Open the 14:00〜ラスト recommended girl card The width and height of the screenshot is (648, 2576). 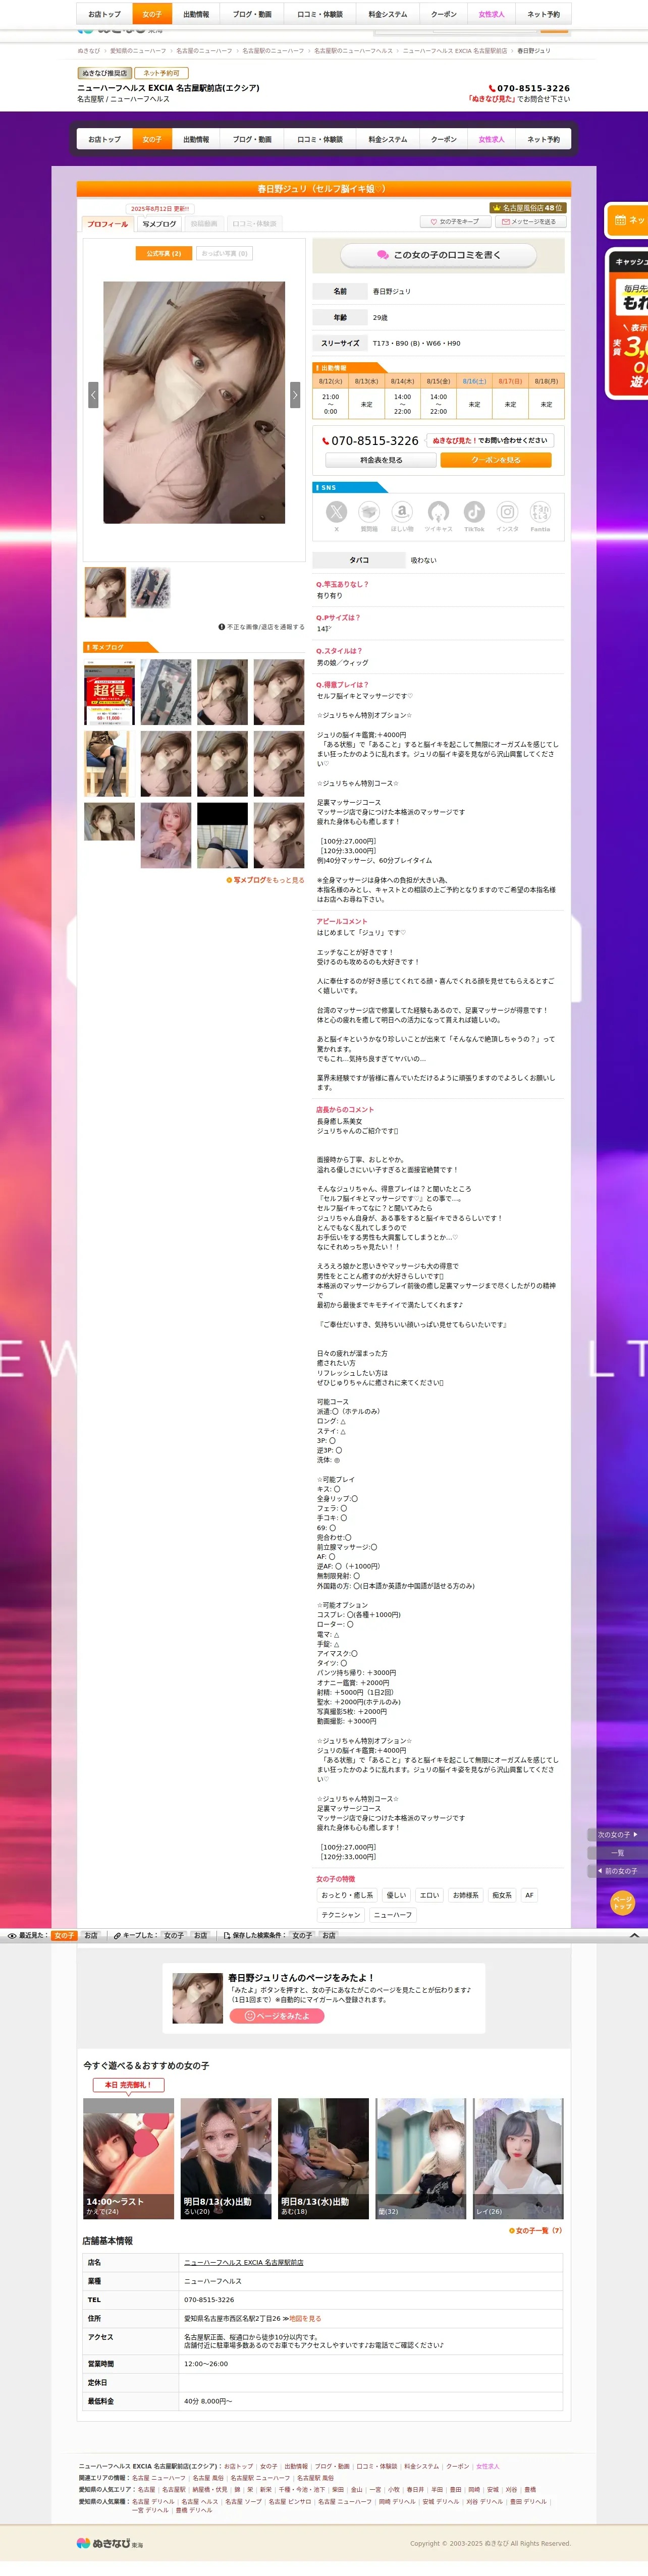pyautogui.click(x=128, y=2158)
